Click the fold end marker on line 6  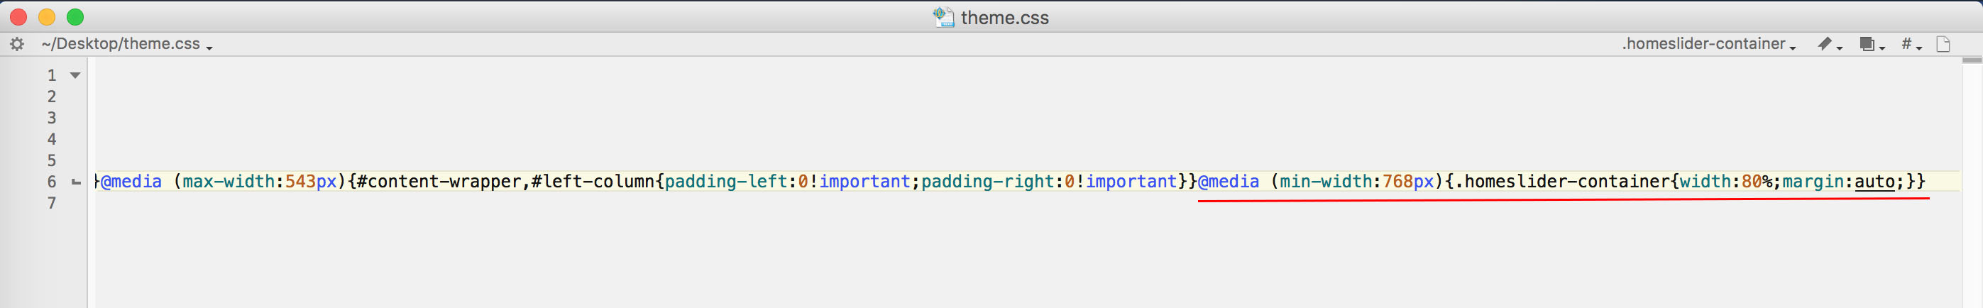75,182
